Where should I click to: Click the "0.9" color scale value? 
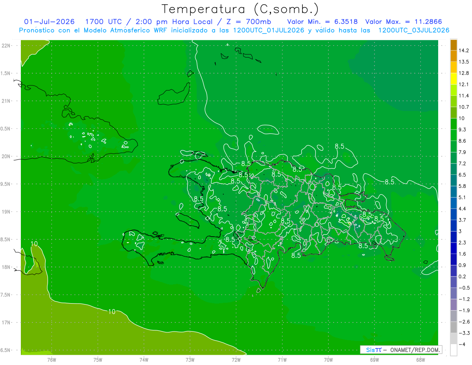(x=463, y=265)
